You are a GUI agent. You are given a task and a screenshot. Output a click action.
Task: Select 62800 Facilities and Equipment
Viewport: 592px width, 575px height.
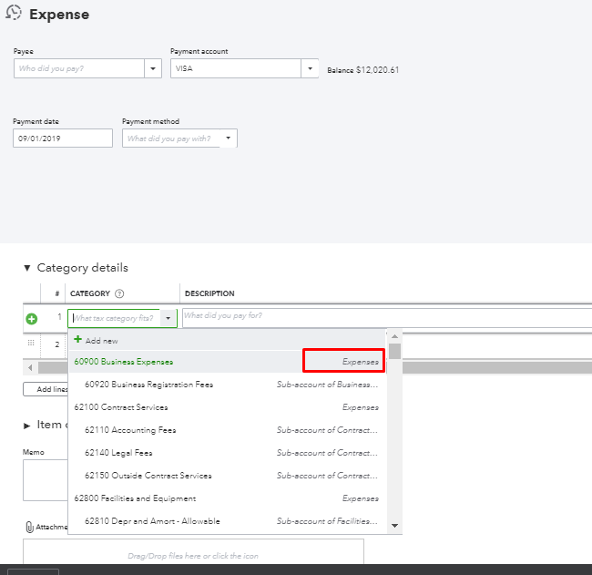point(135,498)
